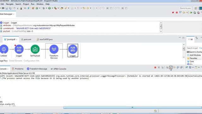Click the External Tools run icon

click(x=55, y=8)
